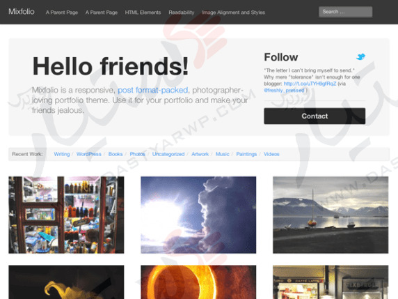Viewport: 398px width, 299px height.
Task: Open Image Alignment and Styles page
Action: (x=233, y=13)
